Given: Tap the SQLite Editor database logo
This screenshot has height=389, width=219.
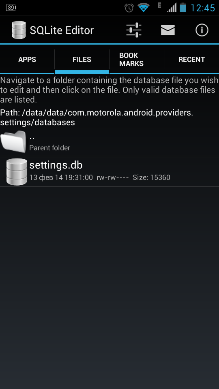Looking at the screenshot, I should tap(19, 30).
